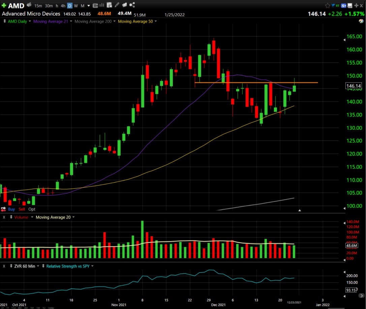Viewport: 366px width, 309px height.
Task: Click the 12/23/2021 date label
Action: 294,302
